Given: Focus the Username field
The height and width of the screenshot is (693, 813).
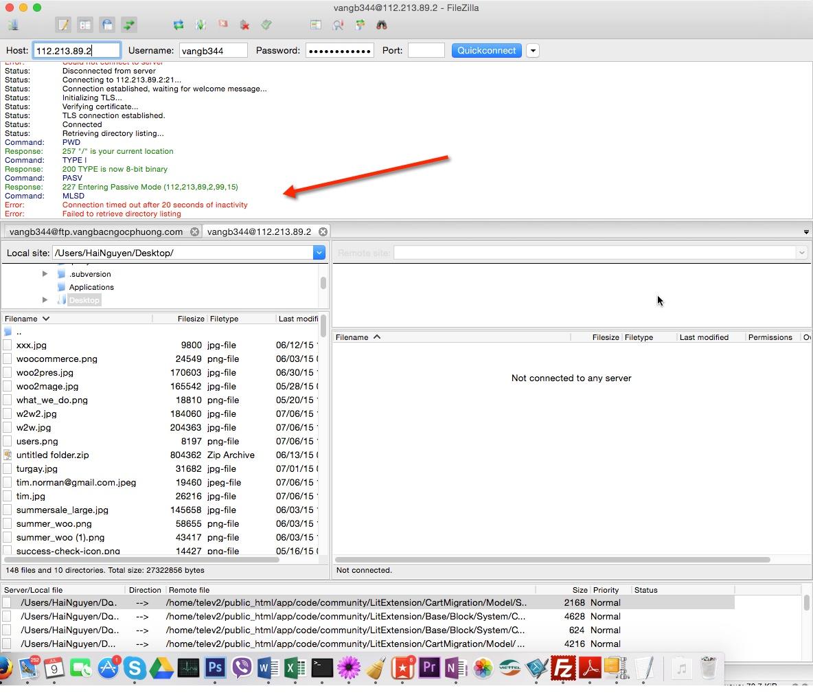Looking at the screenshot, I should coord(213,50).
